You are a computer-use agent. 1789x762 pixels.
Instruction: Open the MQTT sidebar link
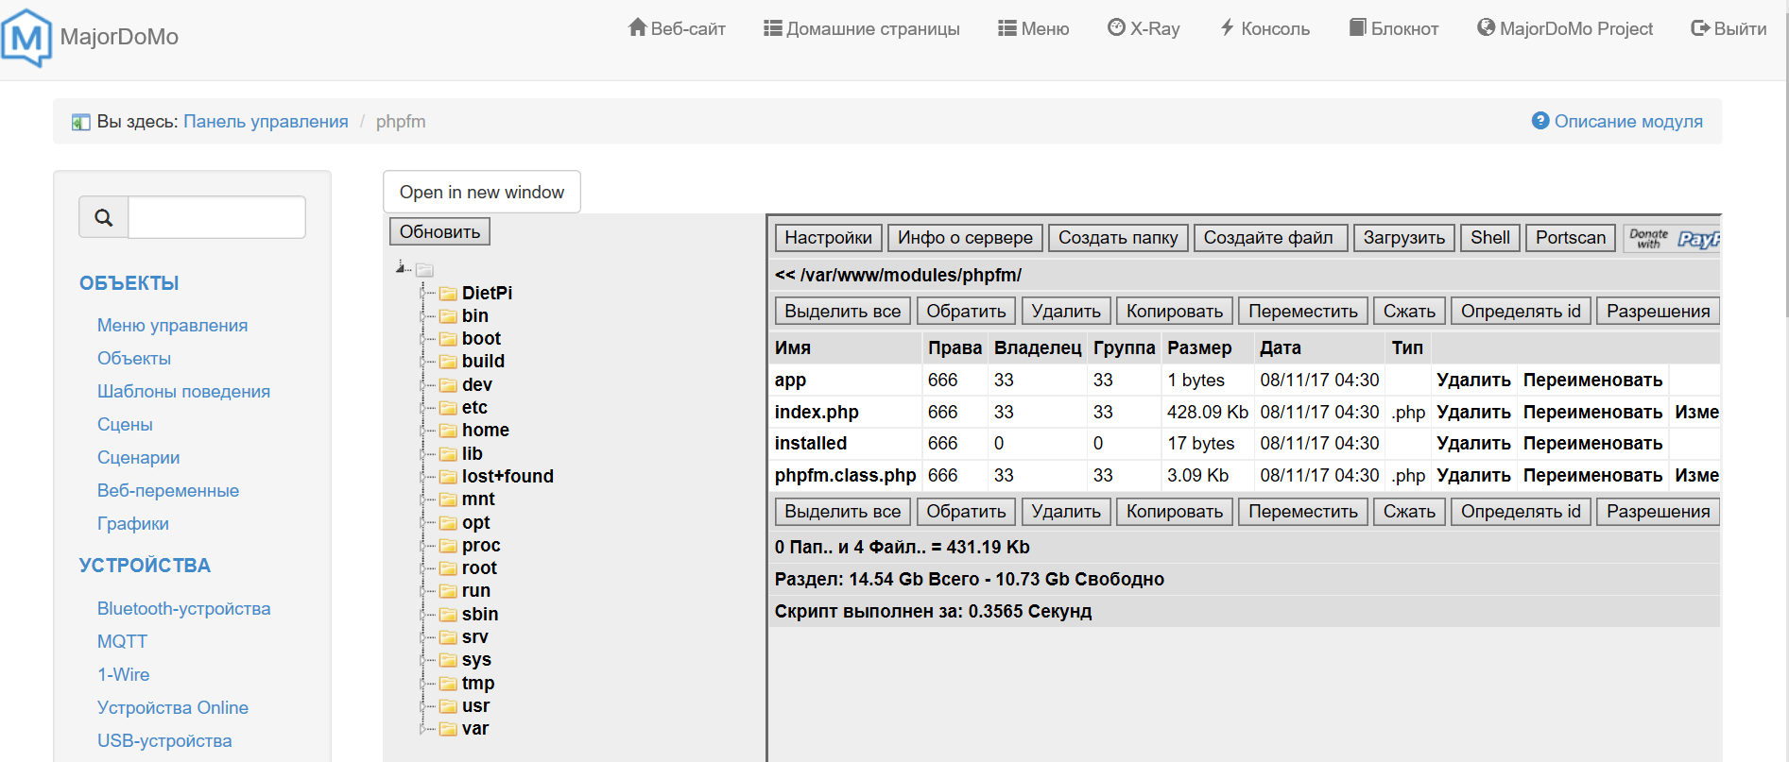point(122,641)
